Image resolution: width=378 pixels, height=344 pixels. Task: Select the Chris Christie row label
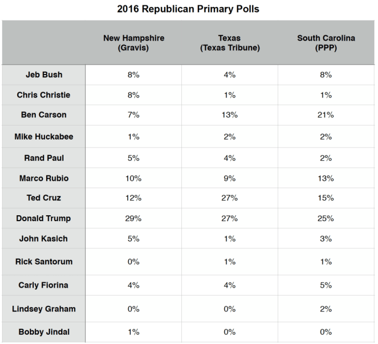click(x=43, y=95)
